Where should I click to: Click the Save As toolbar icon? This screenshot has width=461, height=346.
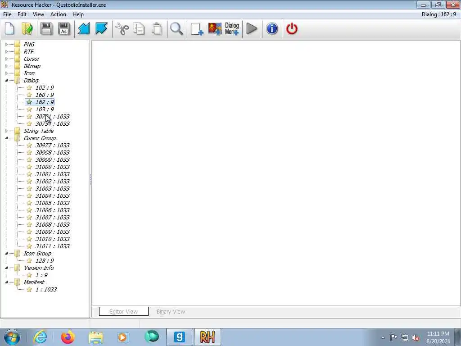(64, 29)
